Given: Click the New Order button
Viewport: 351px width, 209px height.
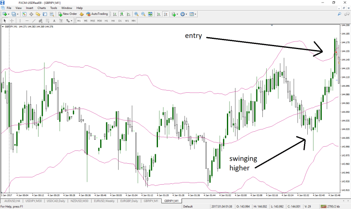Looking at the screenshot, I should 68,14.
